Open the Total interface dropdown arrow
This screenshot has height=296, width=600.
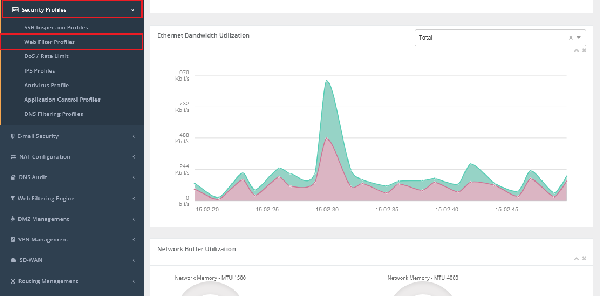point(579,37)
